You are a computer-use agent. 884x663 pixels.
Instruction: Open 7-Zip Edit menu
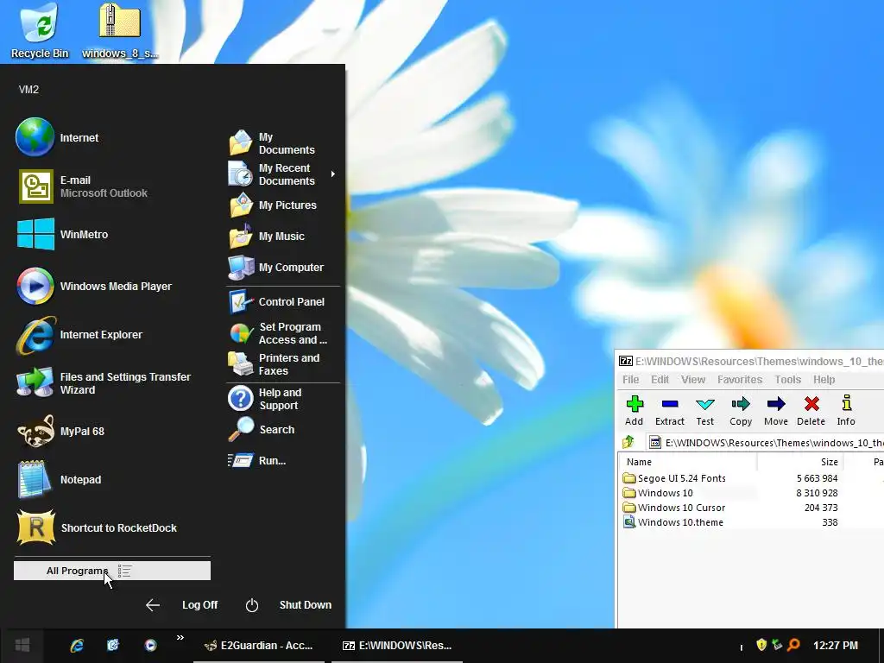tap(660, 380)
